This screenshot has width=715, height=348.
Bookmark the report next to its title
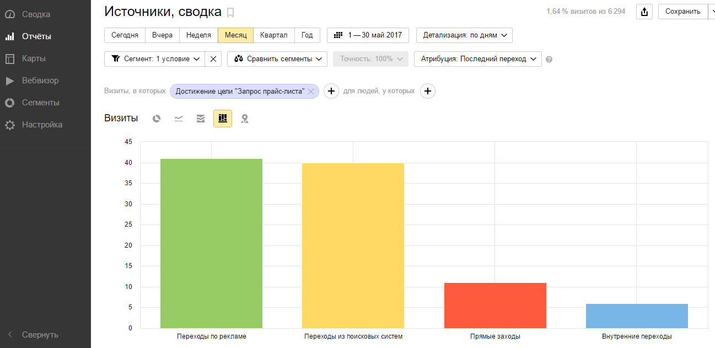pyautogui.click(x=230, y=12)
